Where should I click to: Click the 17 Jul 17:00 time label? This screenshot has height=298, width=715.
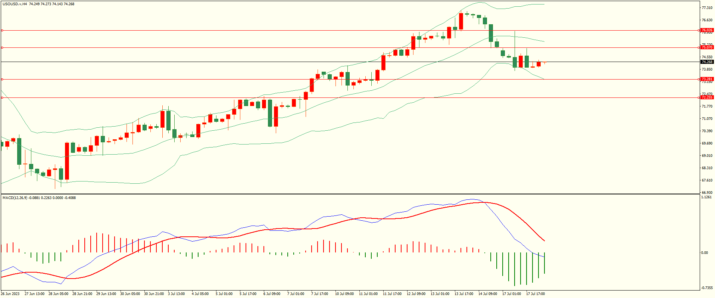[x=535, y=294]
